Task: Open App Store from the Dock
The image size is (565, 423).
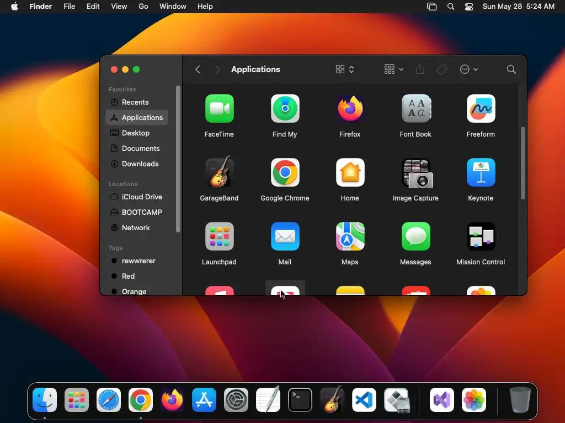Action: (x=204, y=400)
